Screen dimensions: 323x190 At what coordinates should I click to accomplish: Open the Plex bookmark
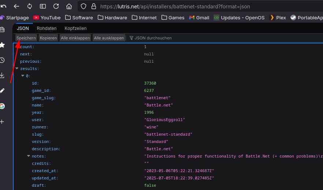278,18
